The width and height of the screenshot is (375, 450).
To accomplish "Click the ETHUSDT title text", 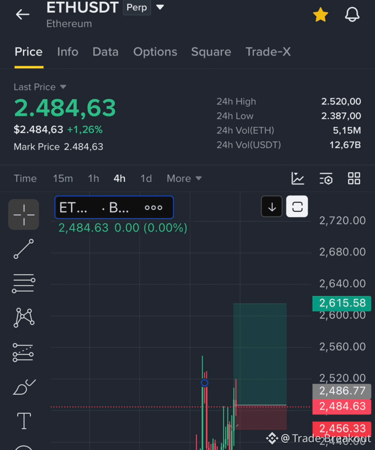I will click(82, 7).
